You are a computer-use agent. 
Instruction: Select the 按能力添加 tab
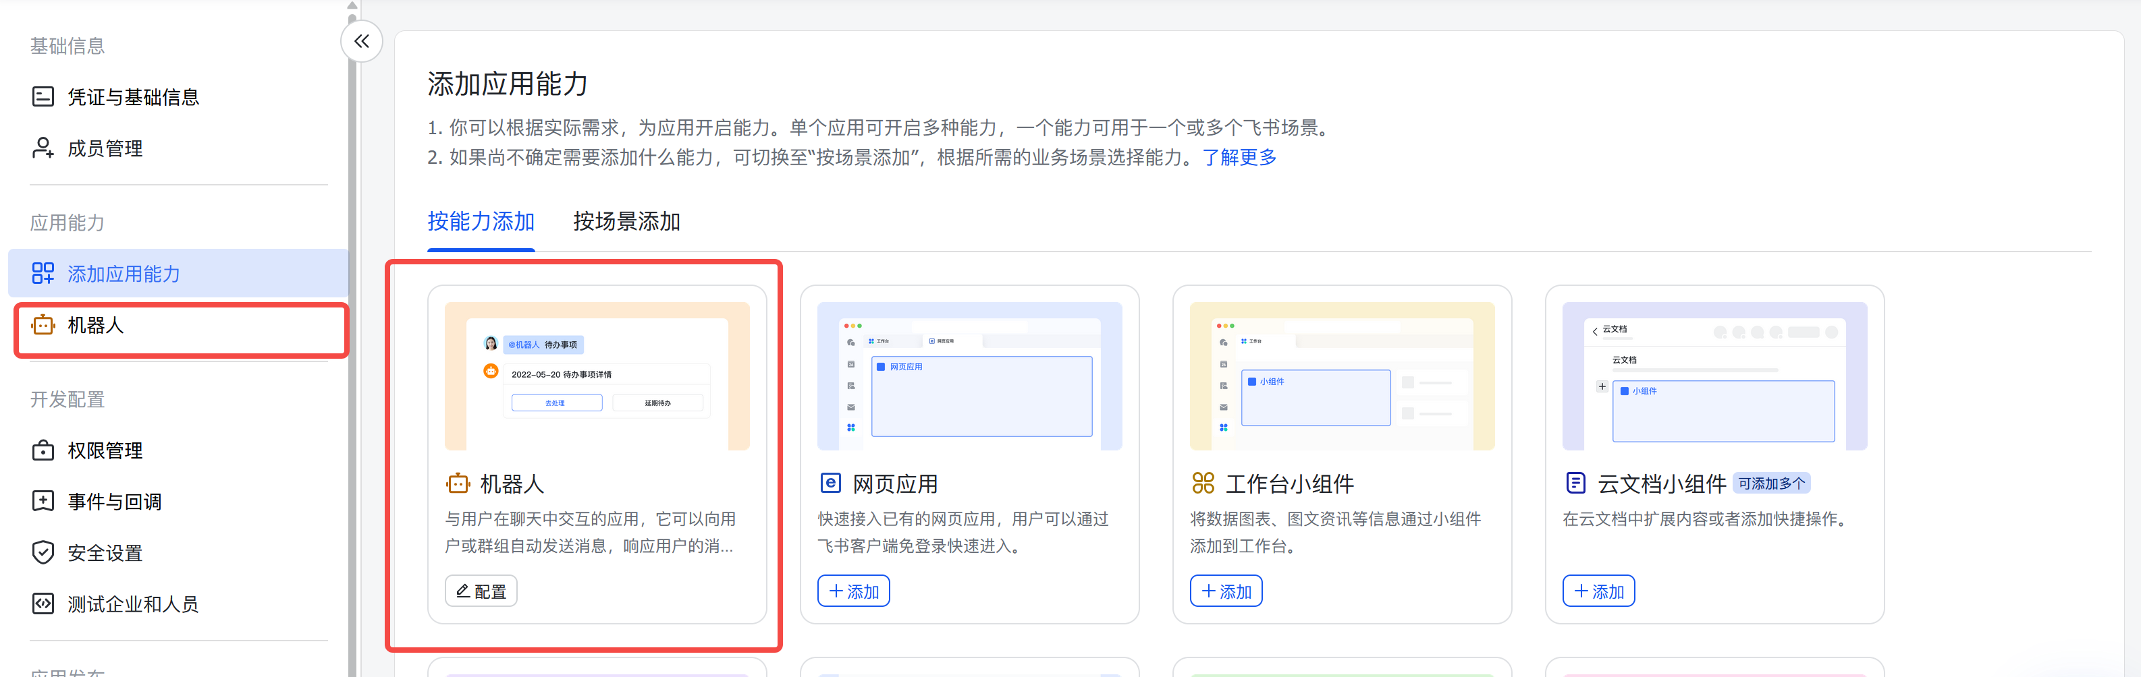coord(481,222)
